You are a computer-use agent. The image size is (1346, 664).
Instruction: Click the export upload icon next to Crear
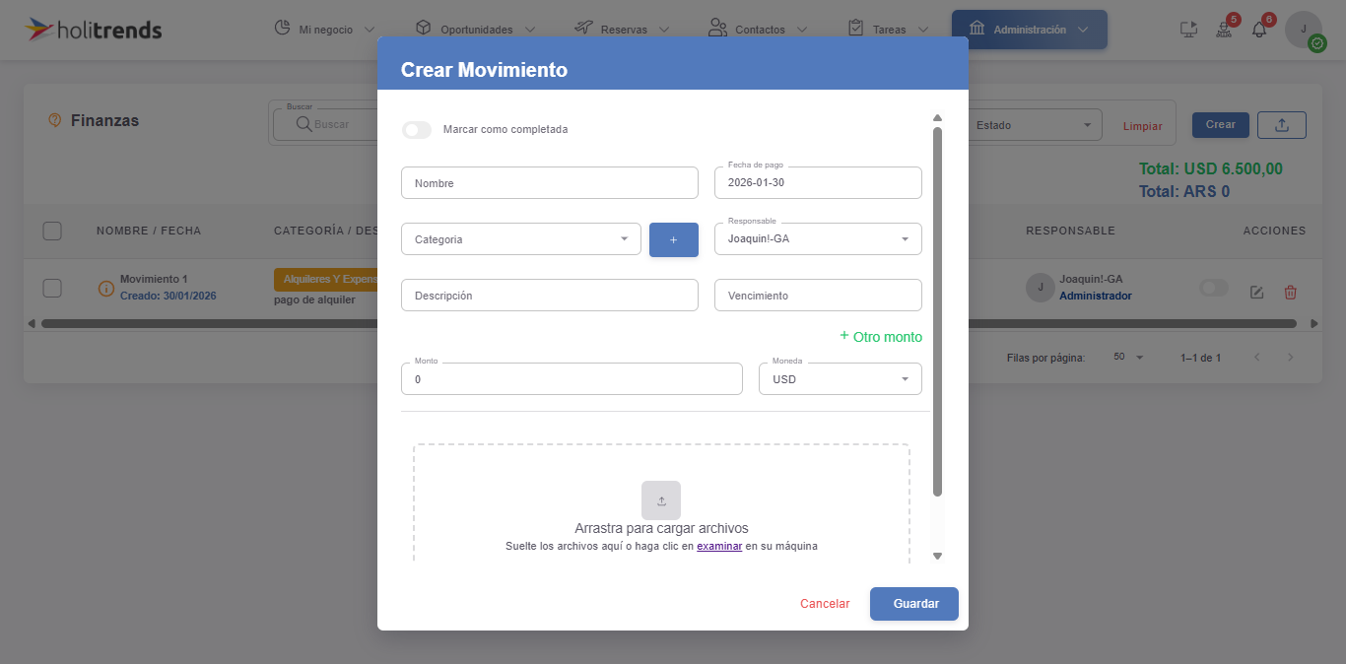1281,125
